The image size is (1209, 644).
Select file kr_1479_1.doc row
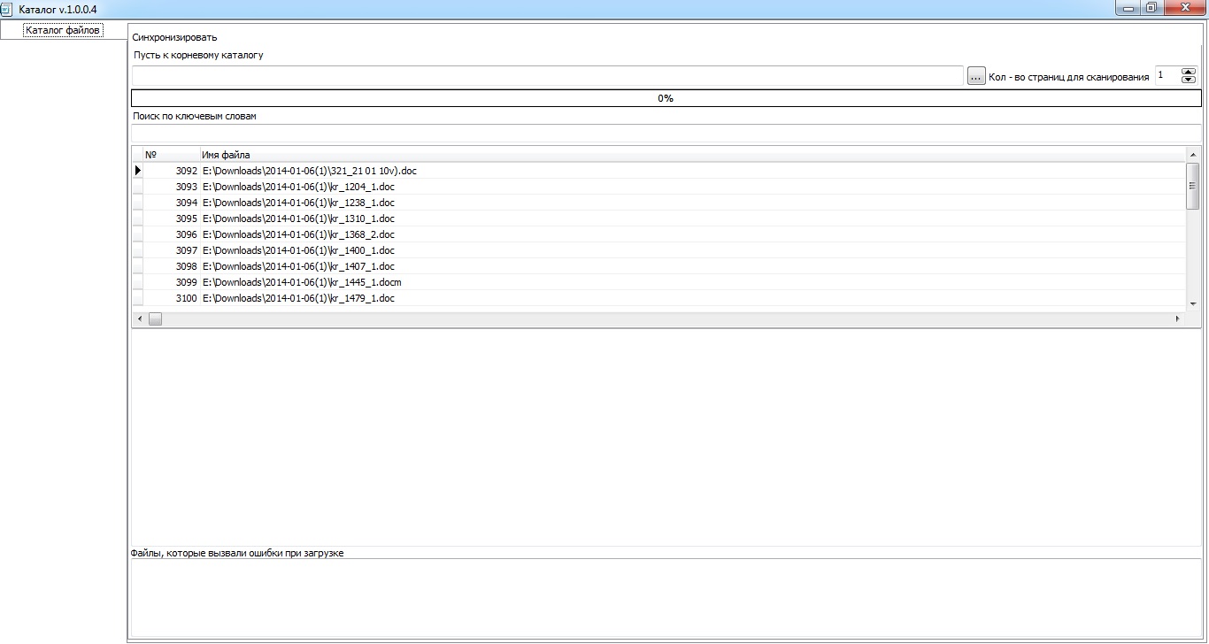(658, 298)
